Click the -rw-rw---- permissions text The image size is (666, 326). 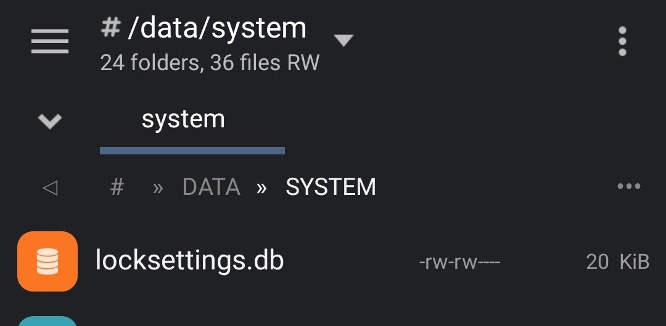[x=459, y=263]
